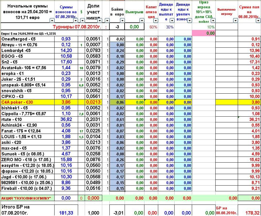Select the 'Cippolla - 7,77$= €5,87' cell
Viewport: 261px width, 216px height.
tap(28, 114)
